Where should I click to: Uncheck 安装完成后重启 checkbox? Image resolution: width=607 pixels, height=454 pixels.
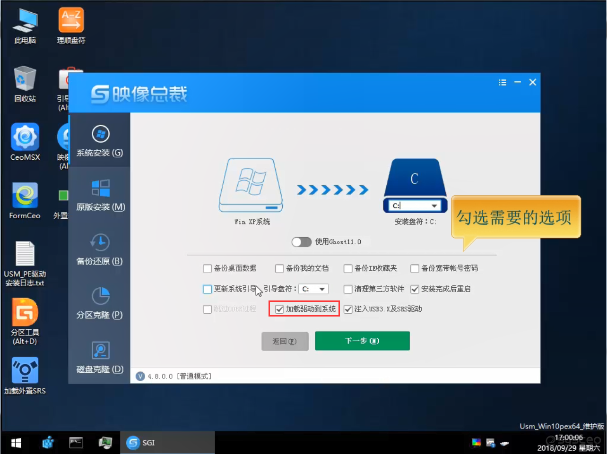coord(415,289)
